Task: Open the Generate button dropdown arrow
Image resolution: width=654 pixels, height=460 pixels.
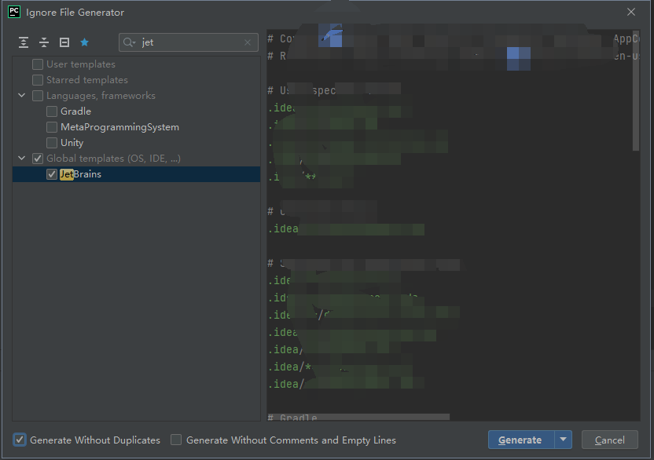Action: pyautogui.click(x=563, y=440)
